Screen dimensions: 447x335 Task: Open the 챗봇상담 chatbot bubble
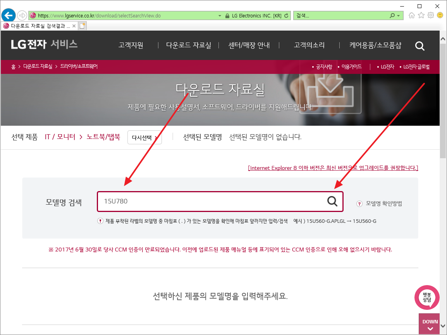pos(427,297)
